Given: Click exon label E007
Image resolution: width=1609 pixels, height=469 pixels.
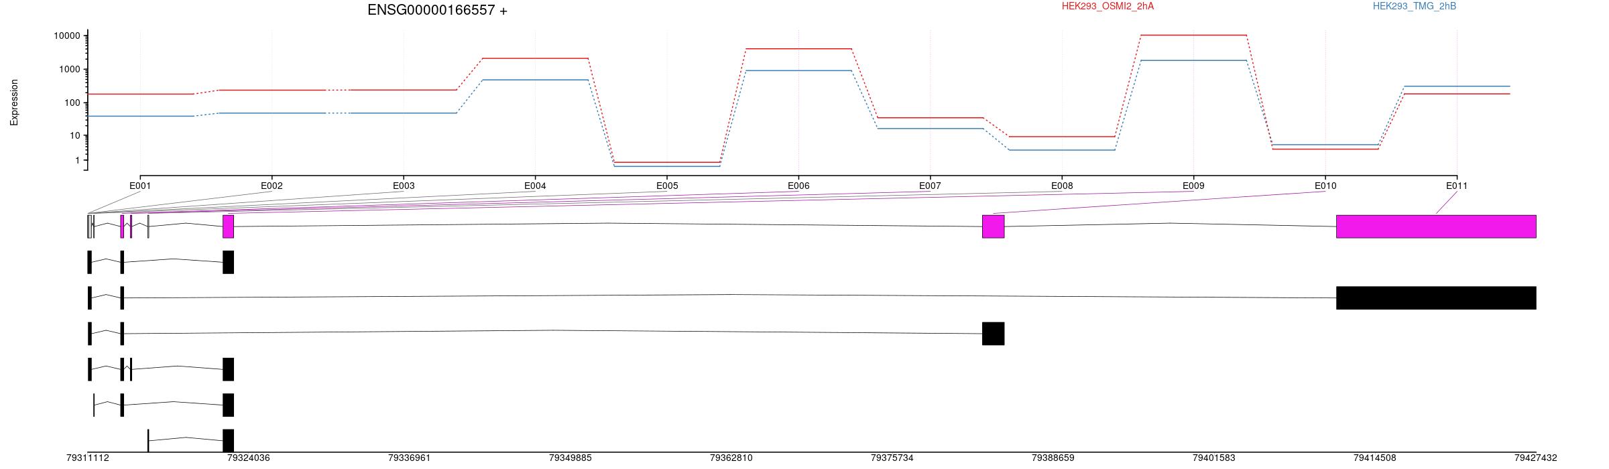Looking at the screenshot, I should click(930, 186).
